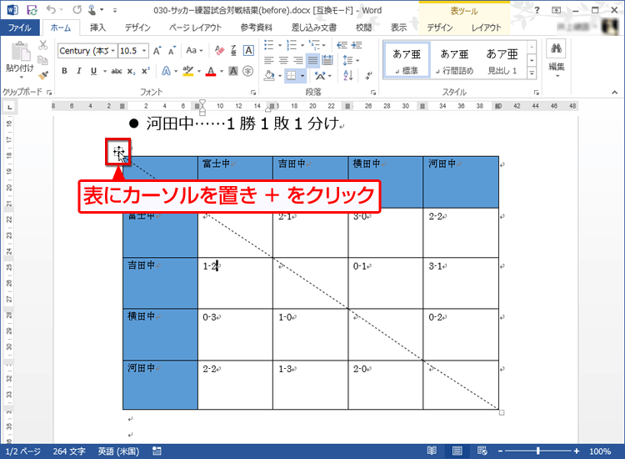Click show paragraph marks icon
This screenshot has width=625, height=459.
[368, 75]
